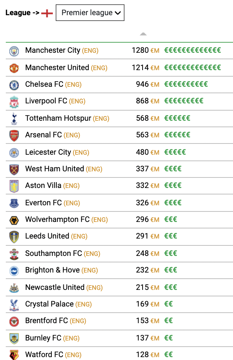Click the Crystal Palace eagle crest

pyautogui.click(x=14, y=305)
